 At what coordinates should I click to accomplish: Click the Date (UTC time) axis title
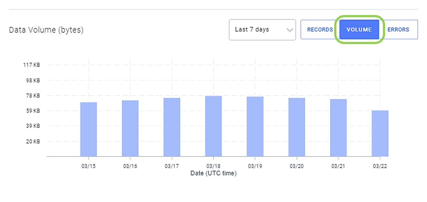214,173
